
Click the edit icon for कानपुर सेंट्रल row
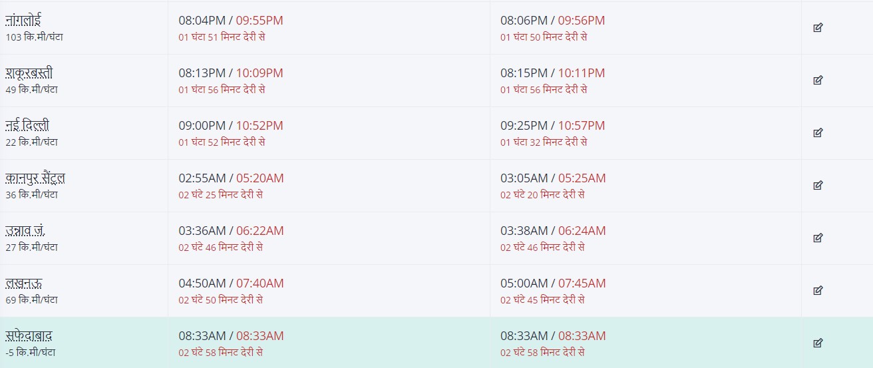[818, 186]
